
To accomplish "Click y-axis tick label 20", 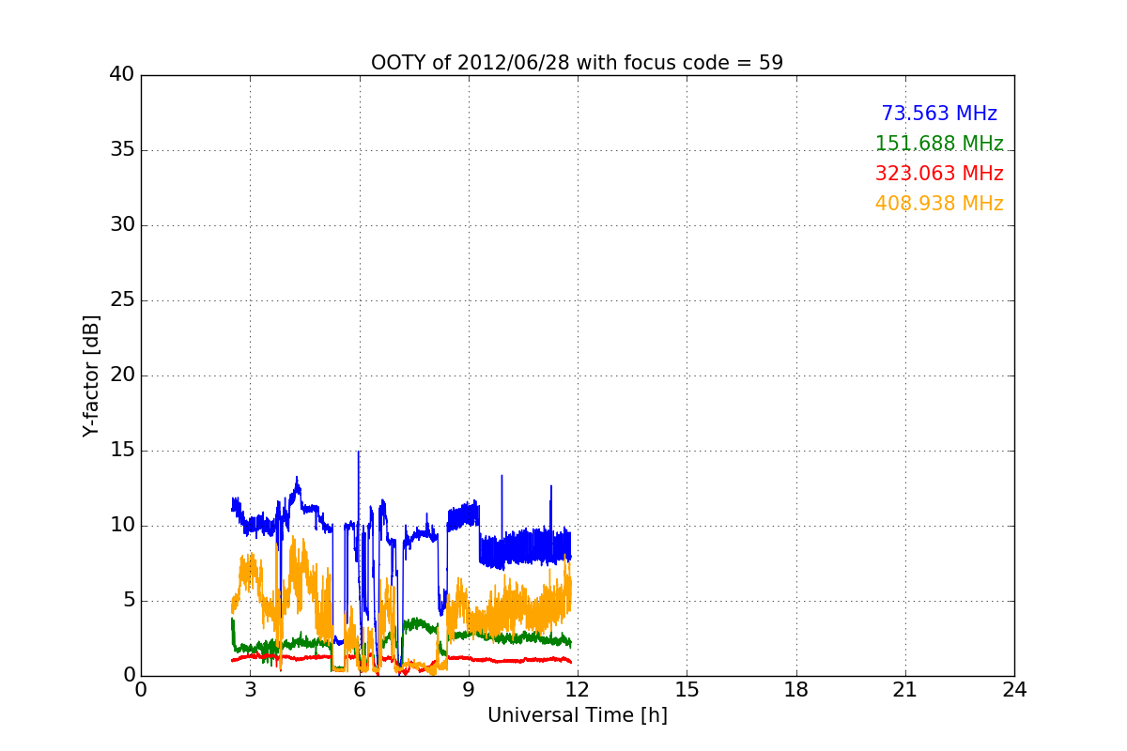I will coord(122,375).
